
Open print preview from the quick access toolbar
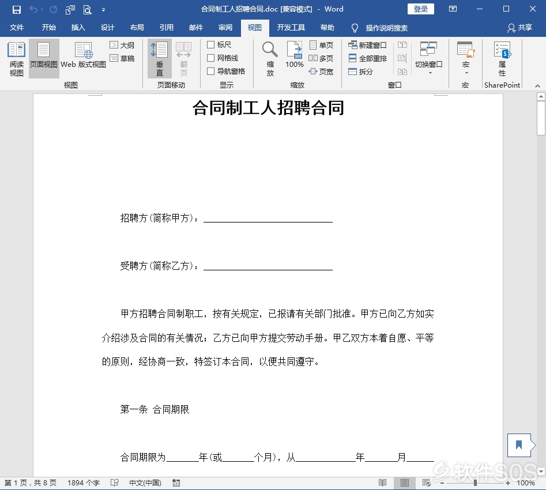(x=88, y=9)
